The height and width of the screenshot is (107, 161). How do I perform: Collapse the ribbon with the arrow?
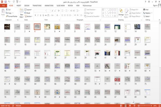pyautogui.click(x=159, y=20)
